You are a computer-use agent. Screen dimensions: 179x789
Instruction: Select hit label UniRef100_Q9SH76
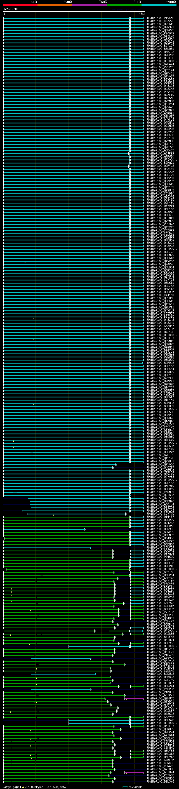(161, 126)
